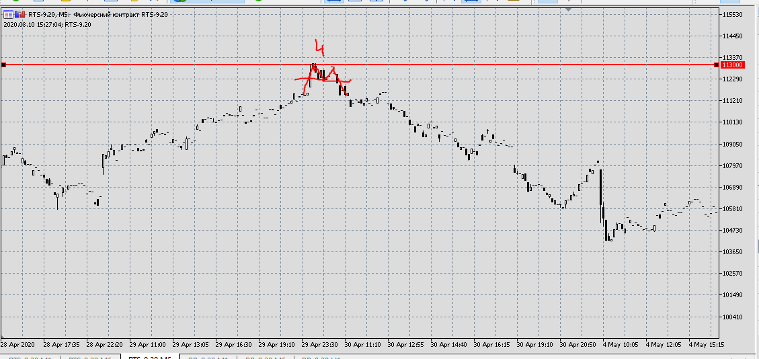Image resolution: width=759 pixels, height=359 pixels.
Task: Click price label 101490 on the axis
Action: 732,294
